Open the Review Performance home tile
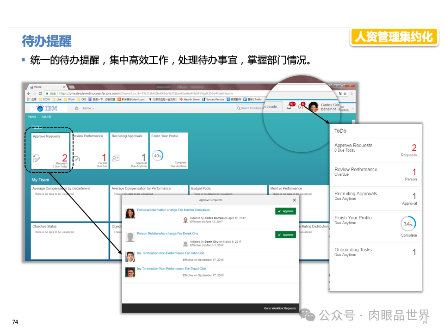 [89, 151]
